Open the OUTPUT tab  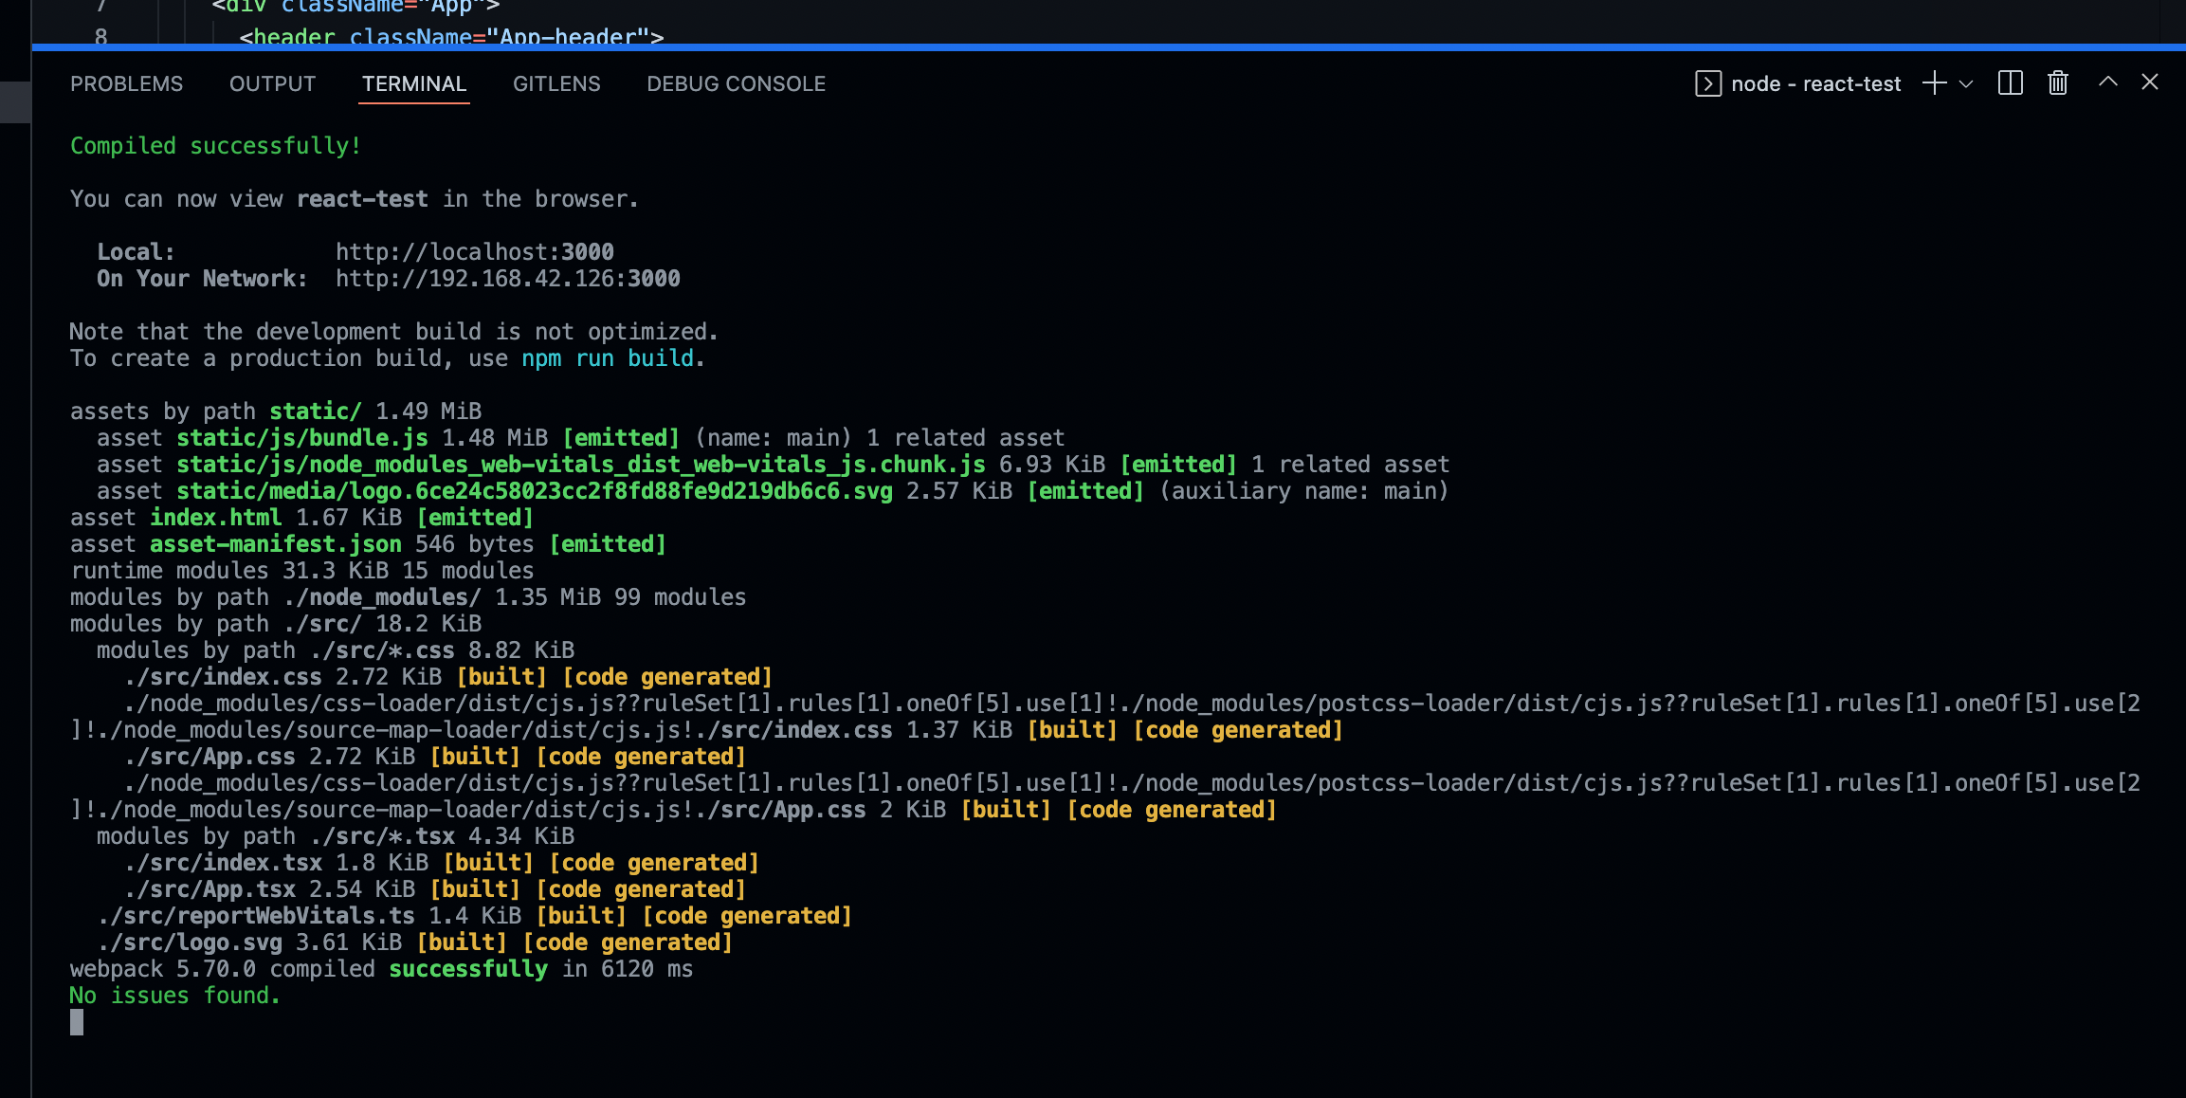click(x=272, y=83)
